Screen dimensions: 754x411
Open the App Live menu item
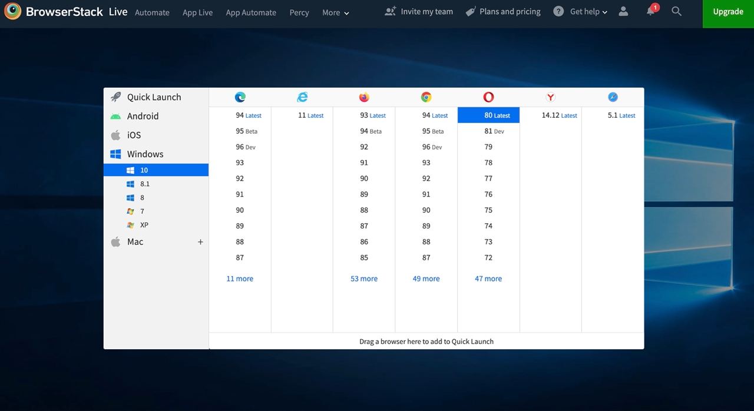click(x=197, y=12)
